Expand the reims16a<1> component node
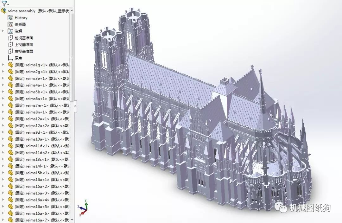This screenshot has height=223, width=342. (3, 180)
